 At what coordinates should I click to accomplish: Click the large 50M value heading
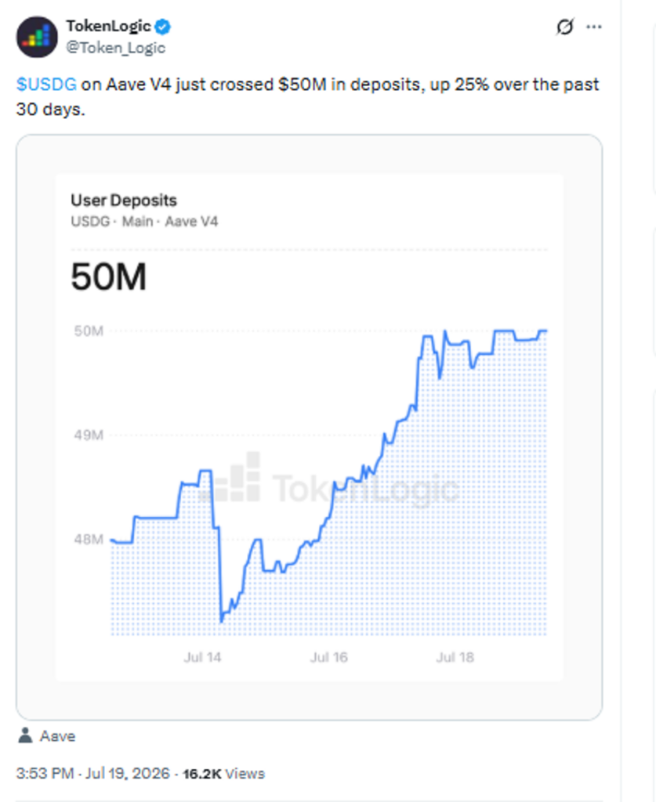coord(108,276)
